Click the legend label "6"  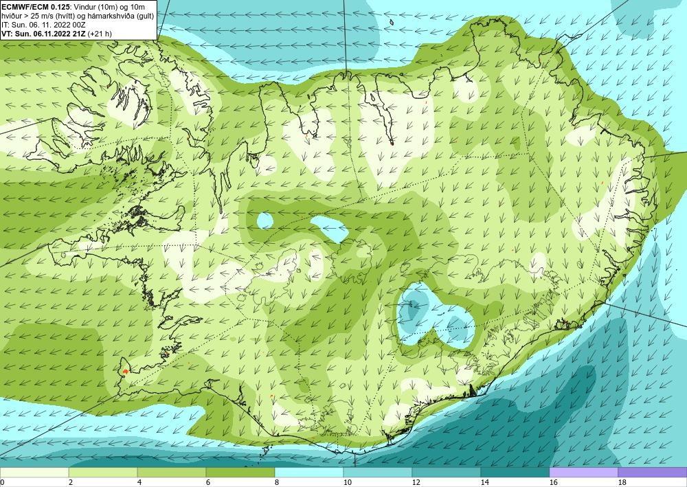click(x=208, y=483)
